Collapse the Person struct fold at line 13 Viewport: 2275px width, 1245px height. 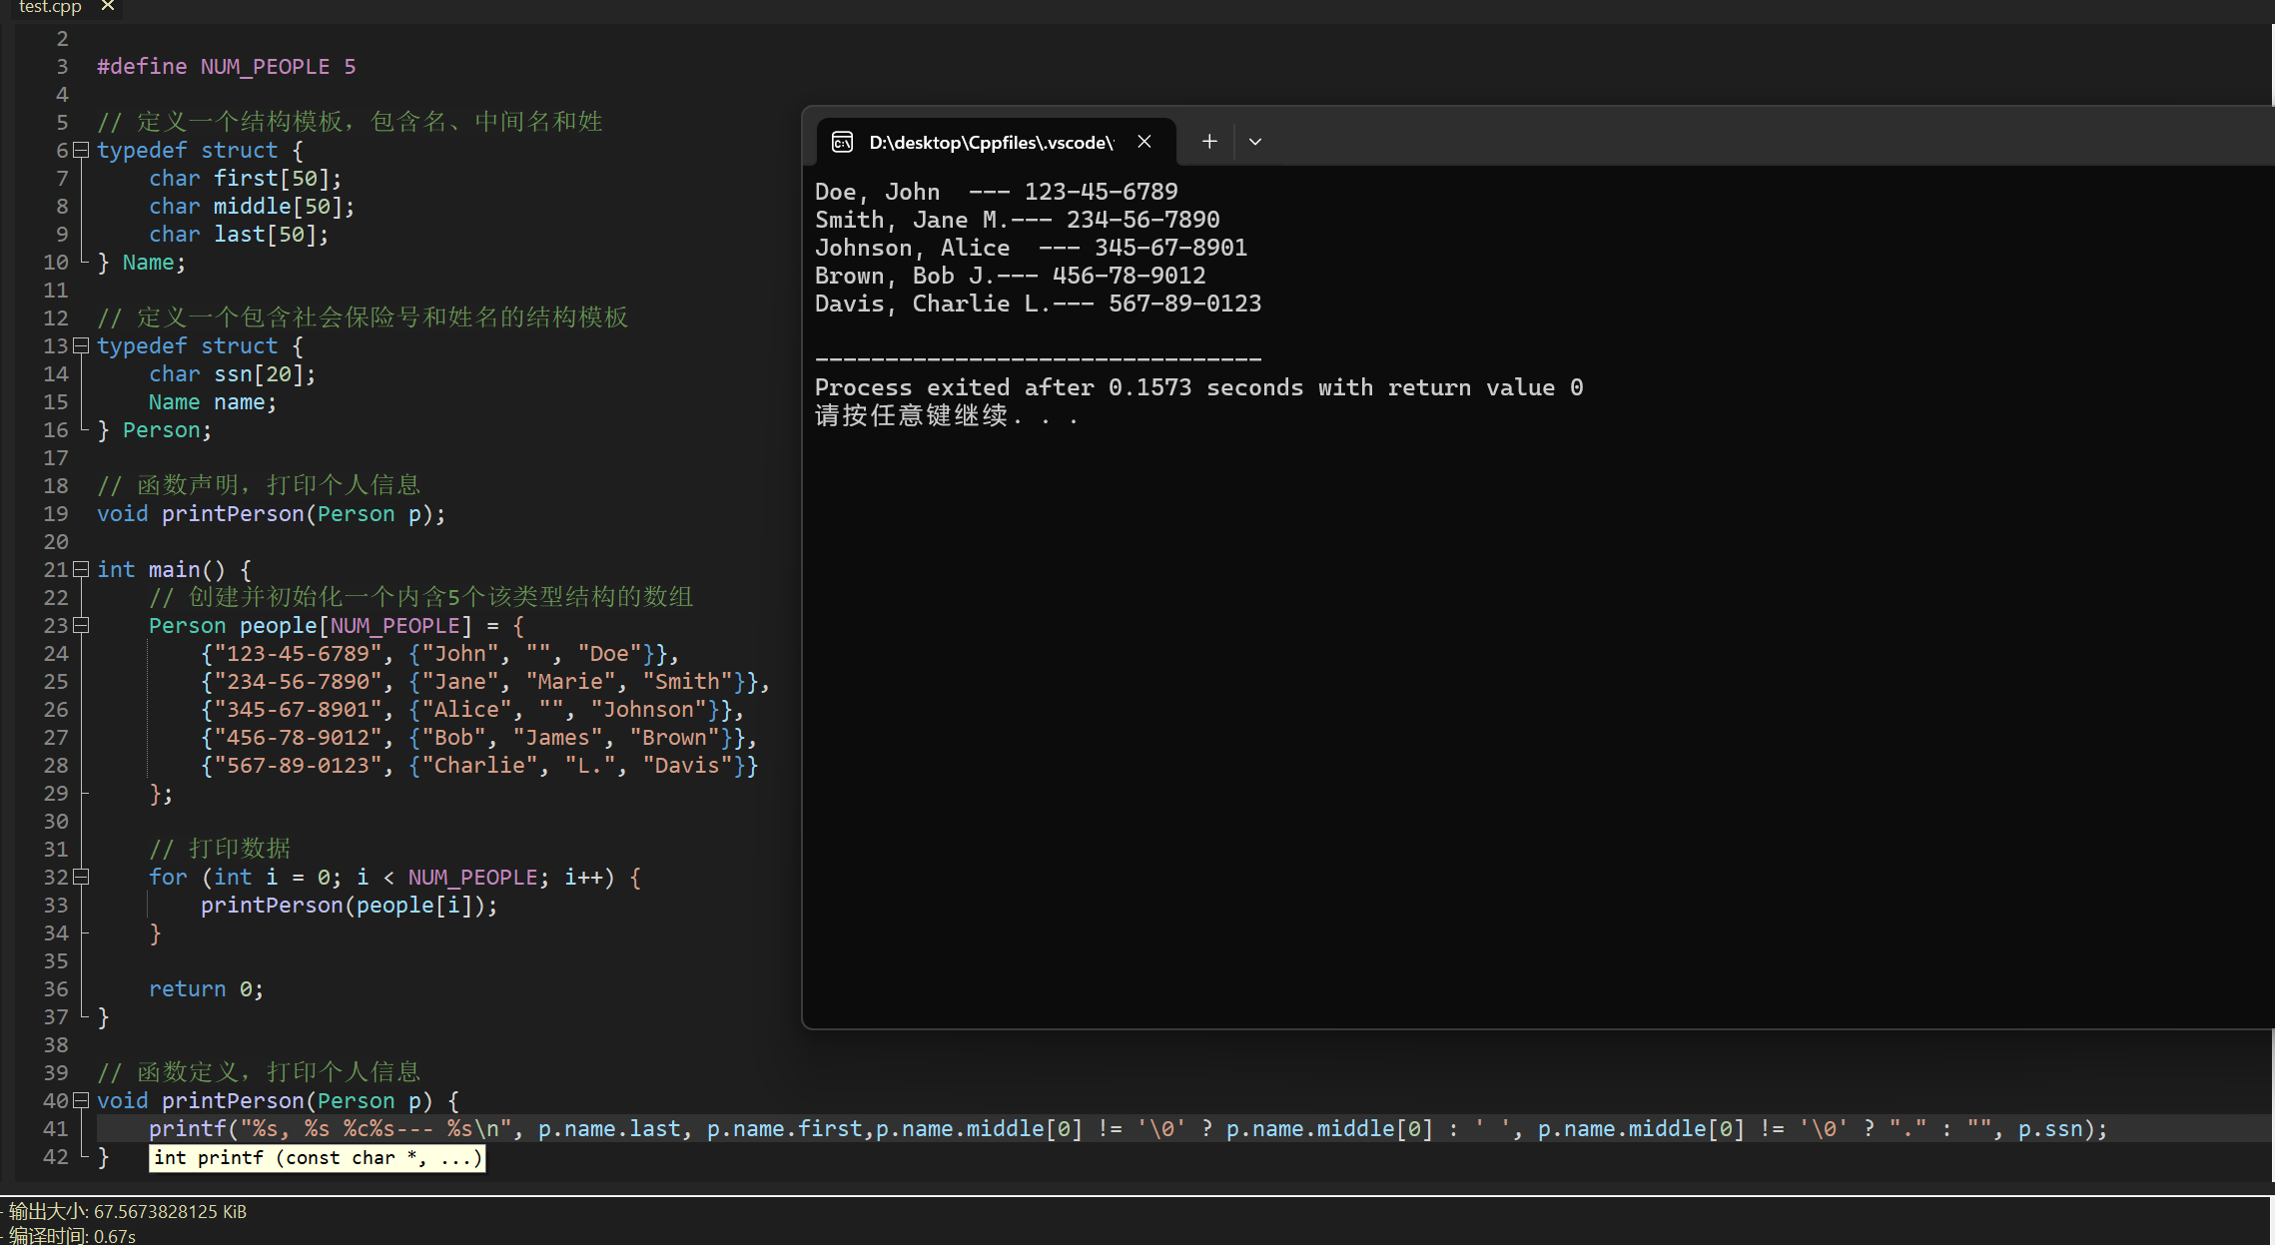point(81,345)
